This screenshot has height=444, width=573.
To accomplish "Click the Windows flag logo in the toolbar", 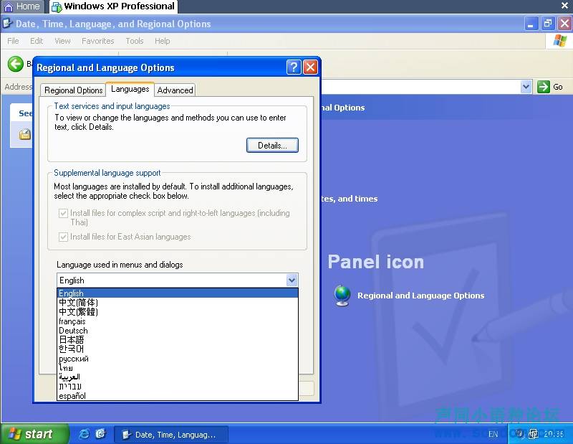I will coord(559,41).
